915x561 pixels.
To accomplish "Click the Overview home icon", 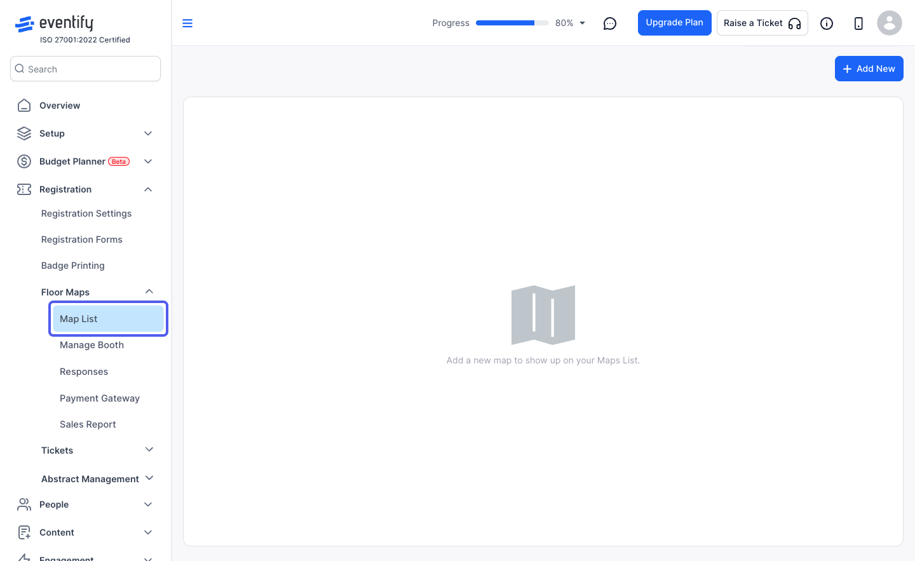I will [x=24, y=105].
